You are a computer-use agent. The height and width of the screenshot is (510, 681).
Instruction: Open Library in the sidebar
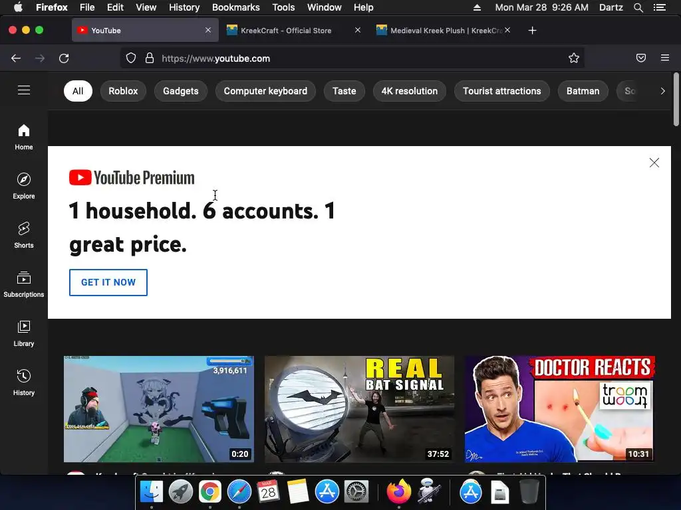pos(24,333)
